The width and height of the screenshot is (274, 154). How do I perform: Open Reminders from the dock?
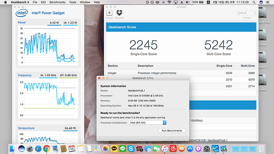[x=89, y=149]
